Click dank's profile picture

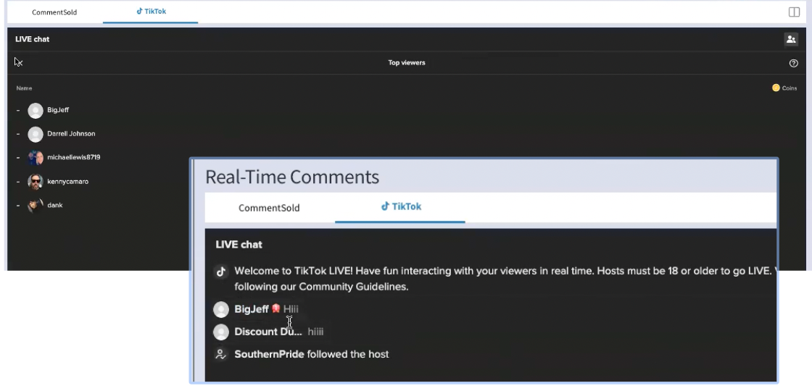coord(35,205)
